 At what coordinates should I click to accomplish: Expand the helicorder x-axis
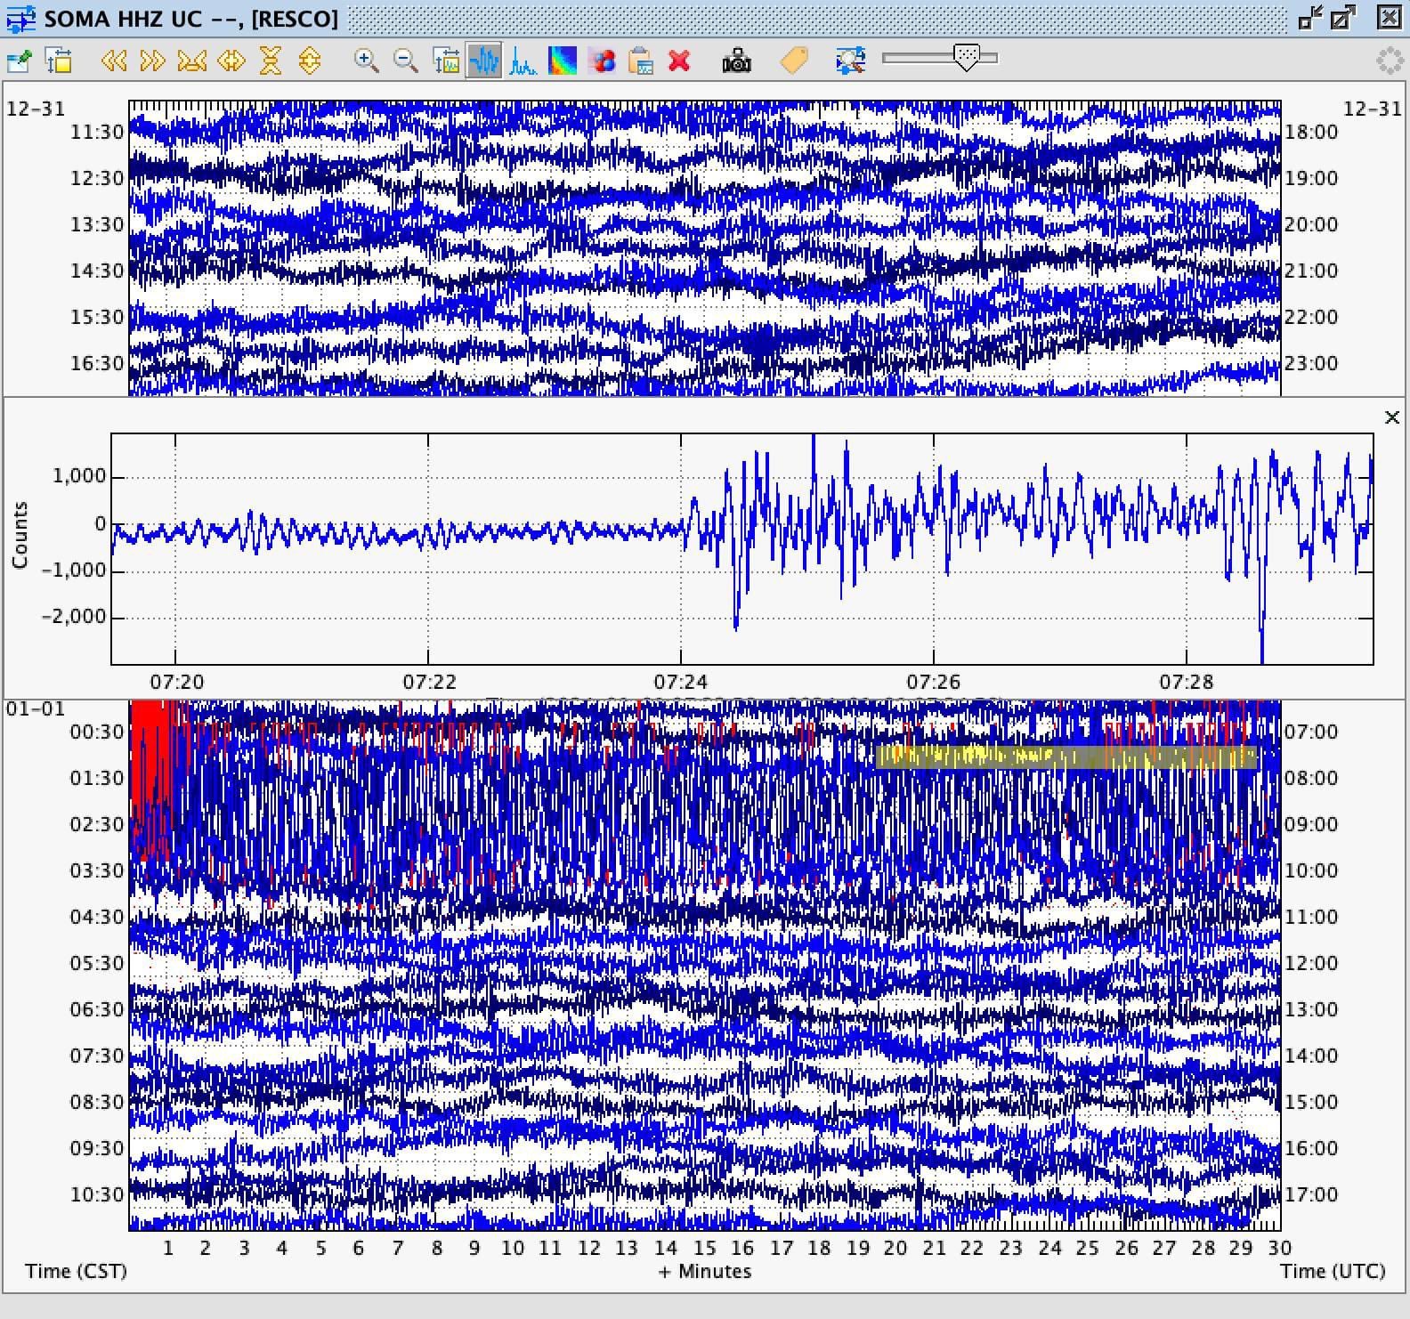coord(231,61)
